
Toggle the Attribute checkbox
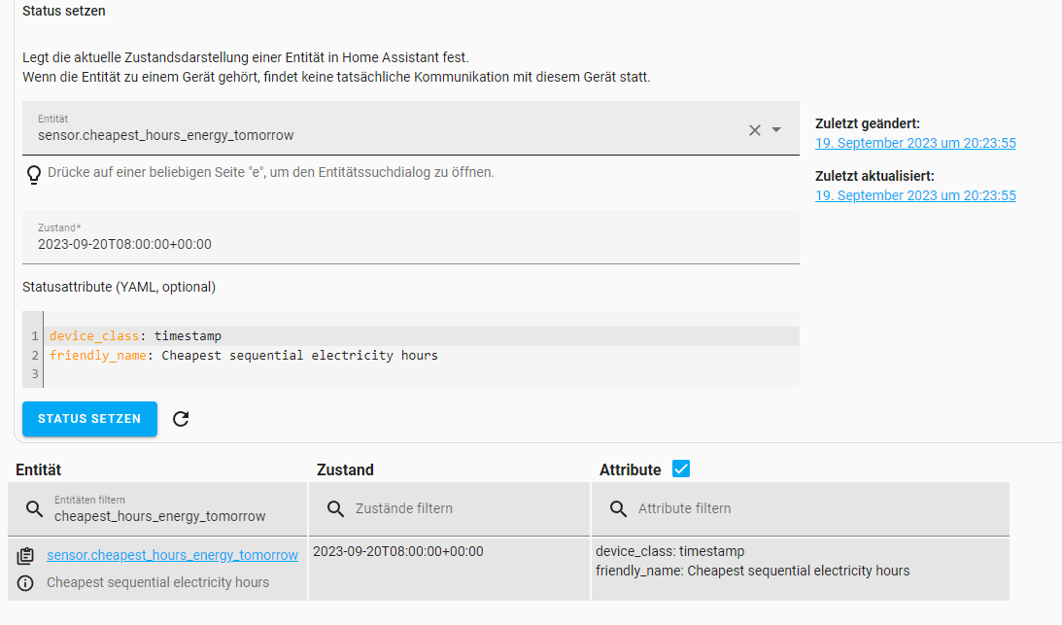click(x=681, y=469)
